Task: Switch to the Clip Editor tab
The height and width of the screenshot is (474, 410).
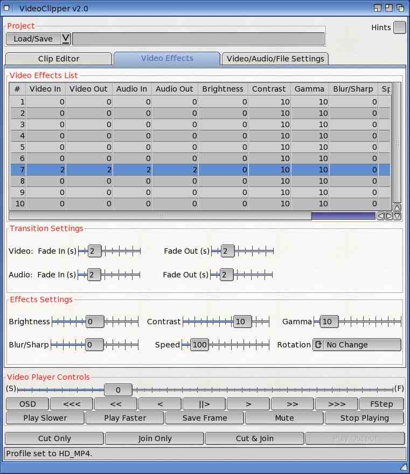Action: 59,59
